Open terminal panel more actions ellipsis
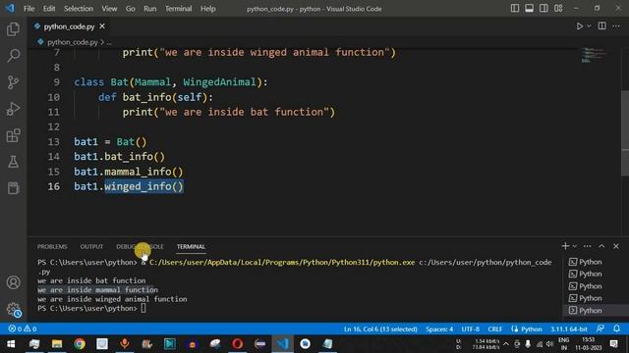629x353 pixels. click(x=588, y=246)
